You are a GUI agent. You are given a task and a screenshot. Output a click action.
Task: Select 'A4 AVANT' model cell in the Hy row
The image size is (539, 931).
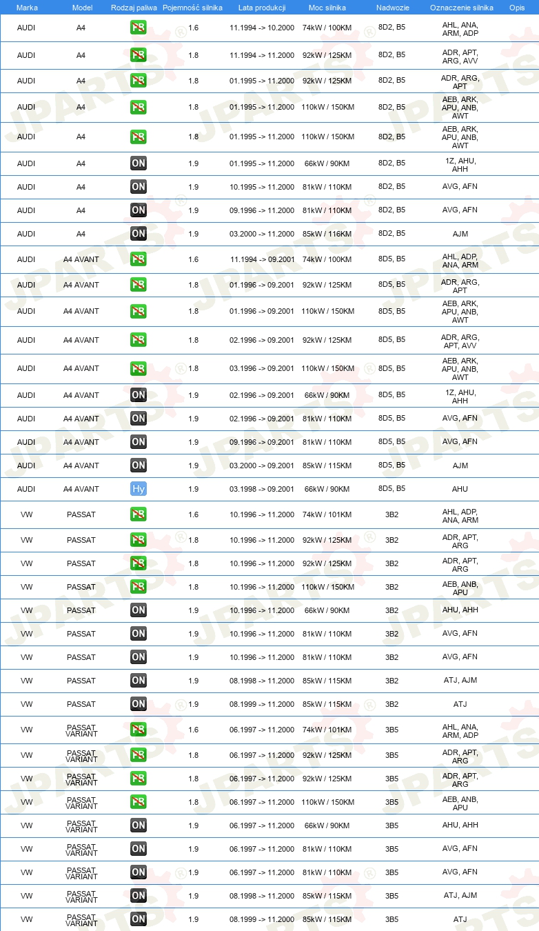pos(81,489)
